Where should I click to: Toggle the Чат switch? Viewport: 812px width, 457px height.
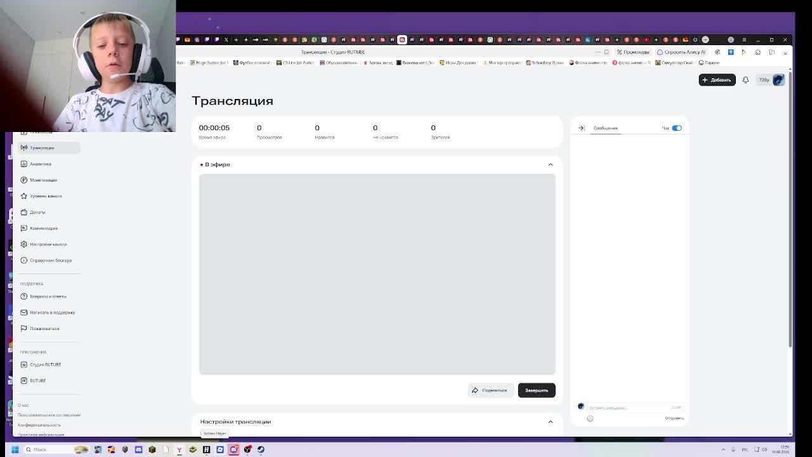click(x=677, y=128)
